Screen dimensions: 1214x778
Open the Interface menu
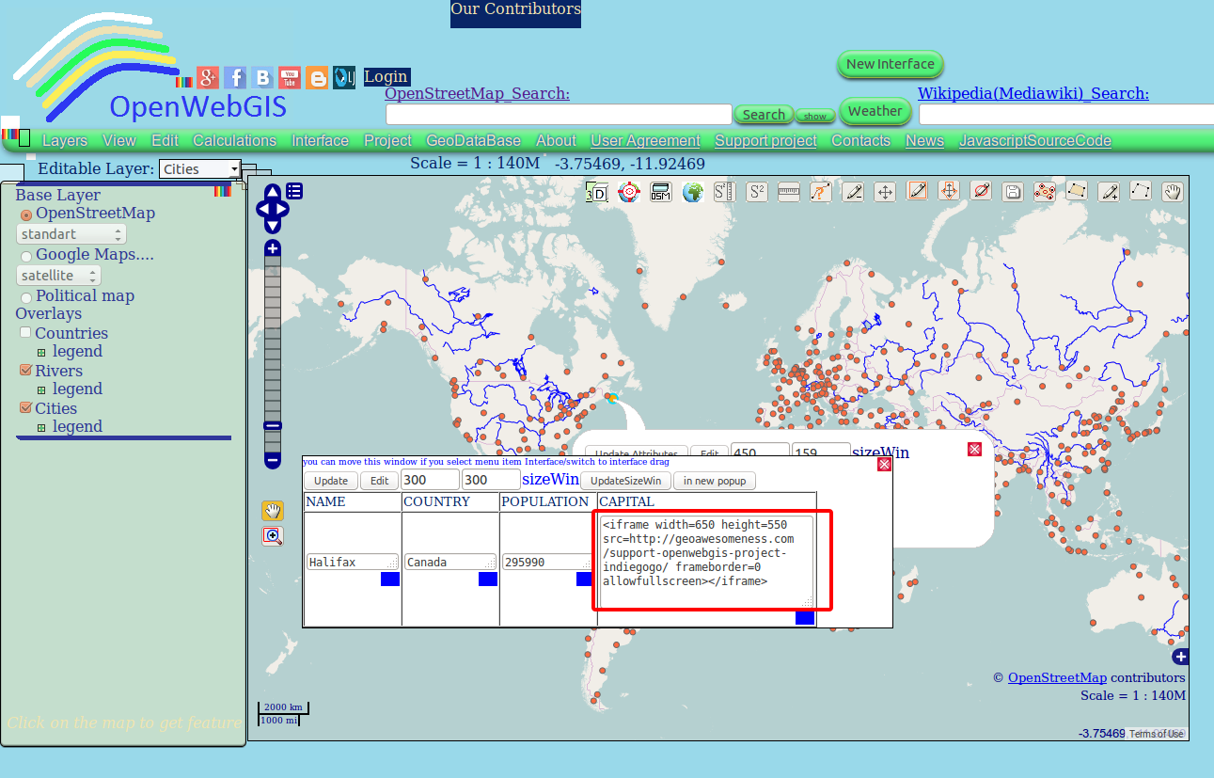coord(320,141)
